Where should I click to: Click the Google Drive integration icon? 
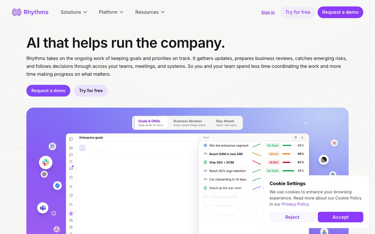324,232
